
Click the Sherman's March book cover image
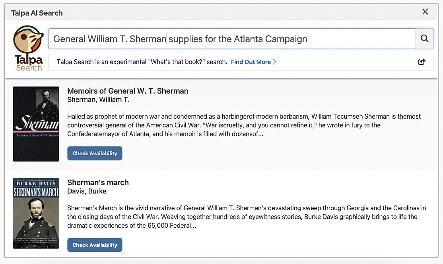tap(36, 213)
